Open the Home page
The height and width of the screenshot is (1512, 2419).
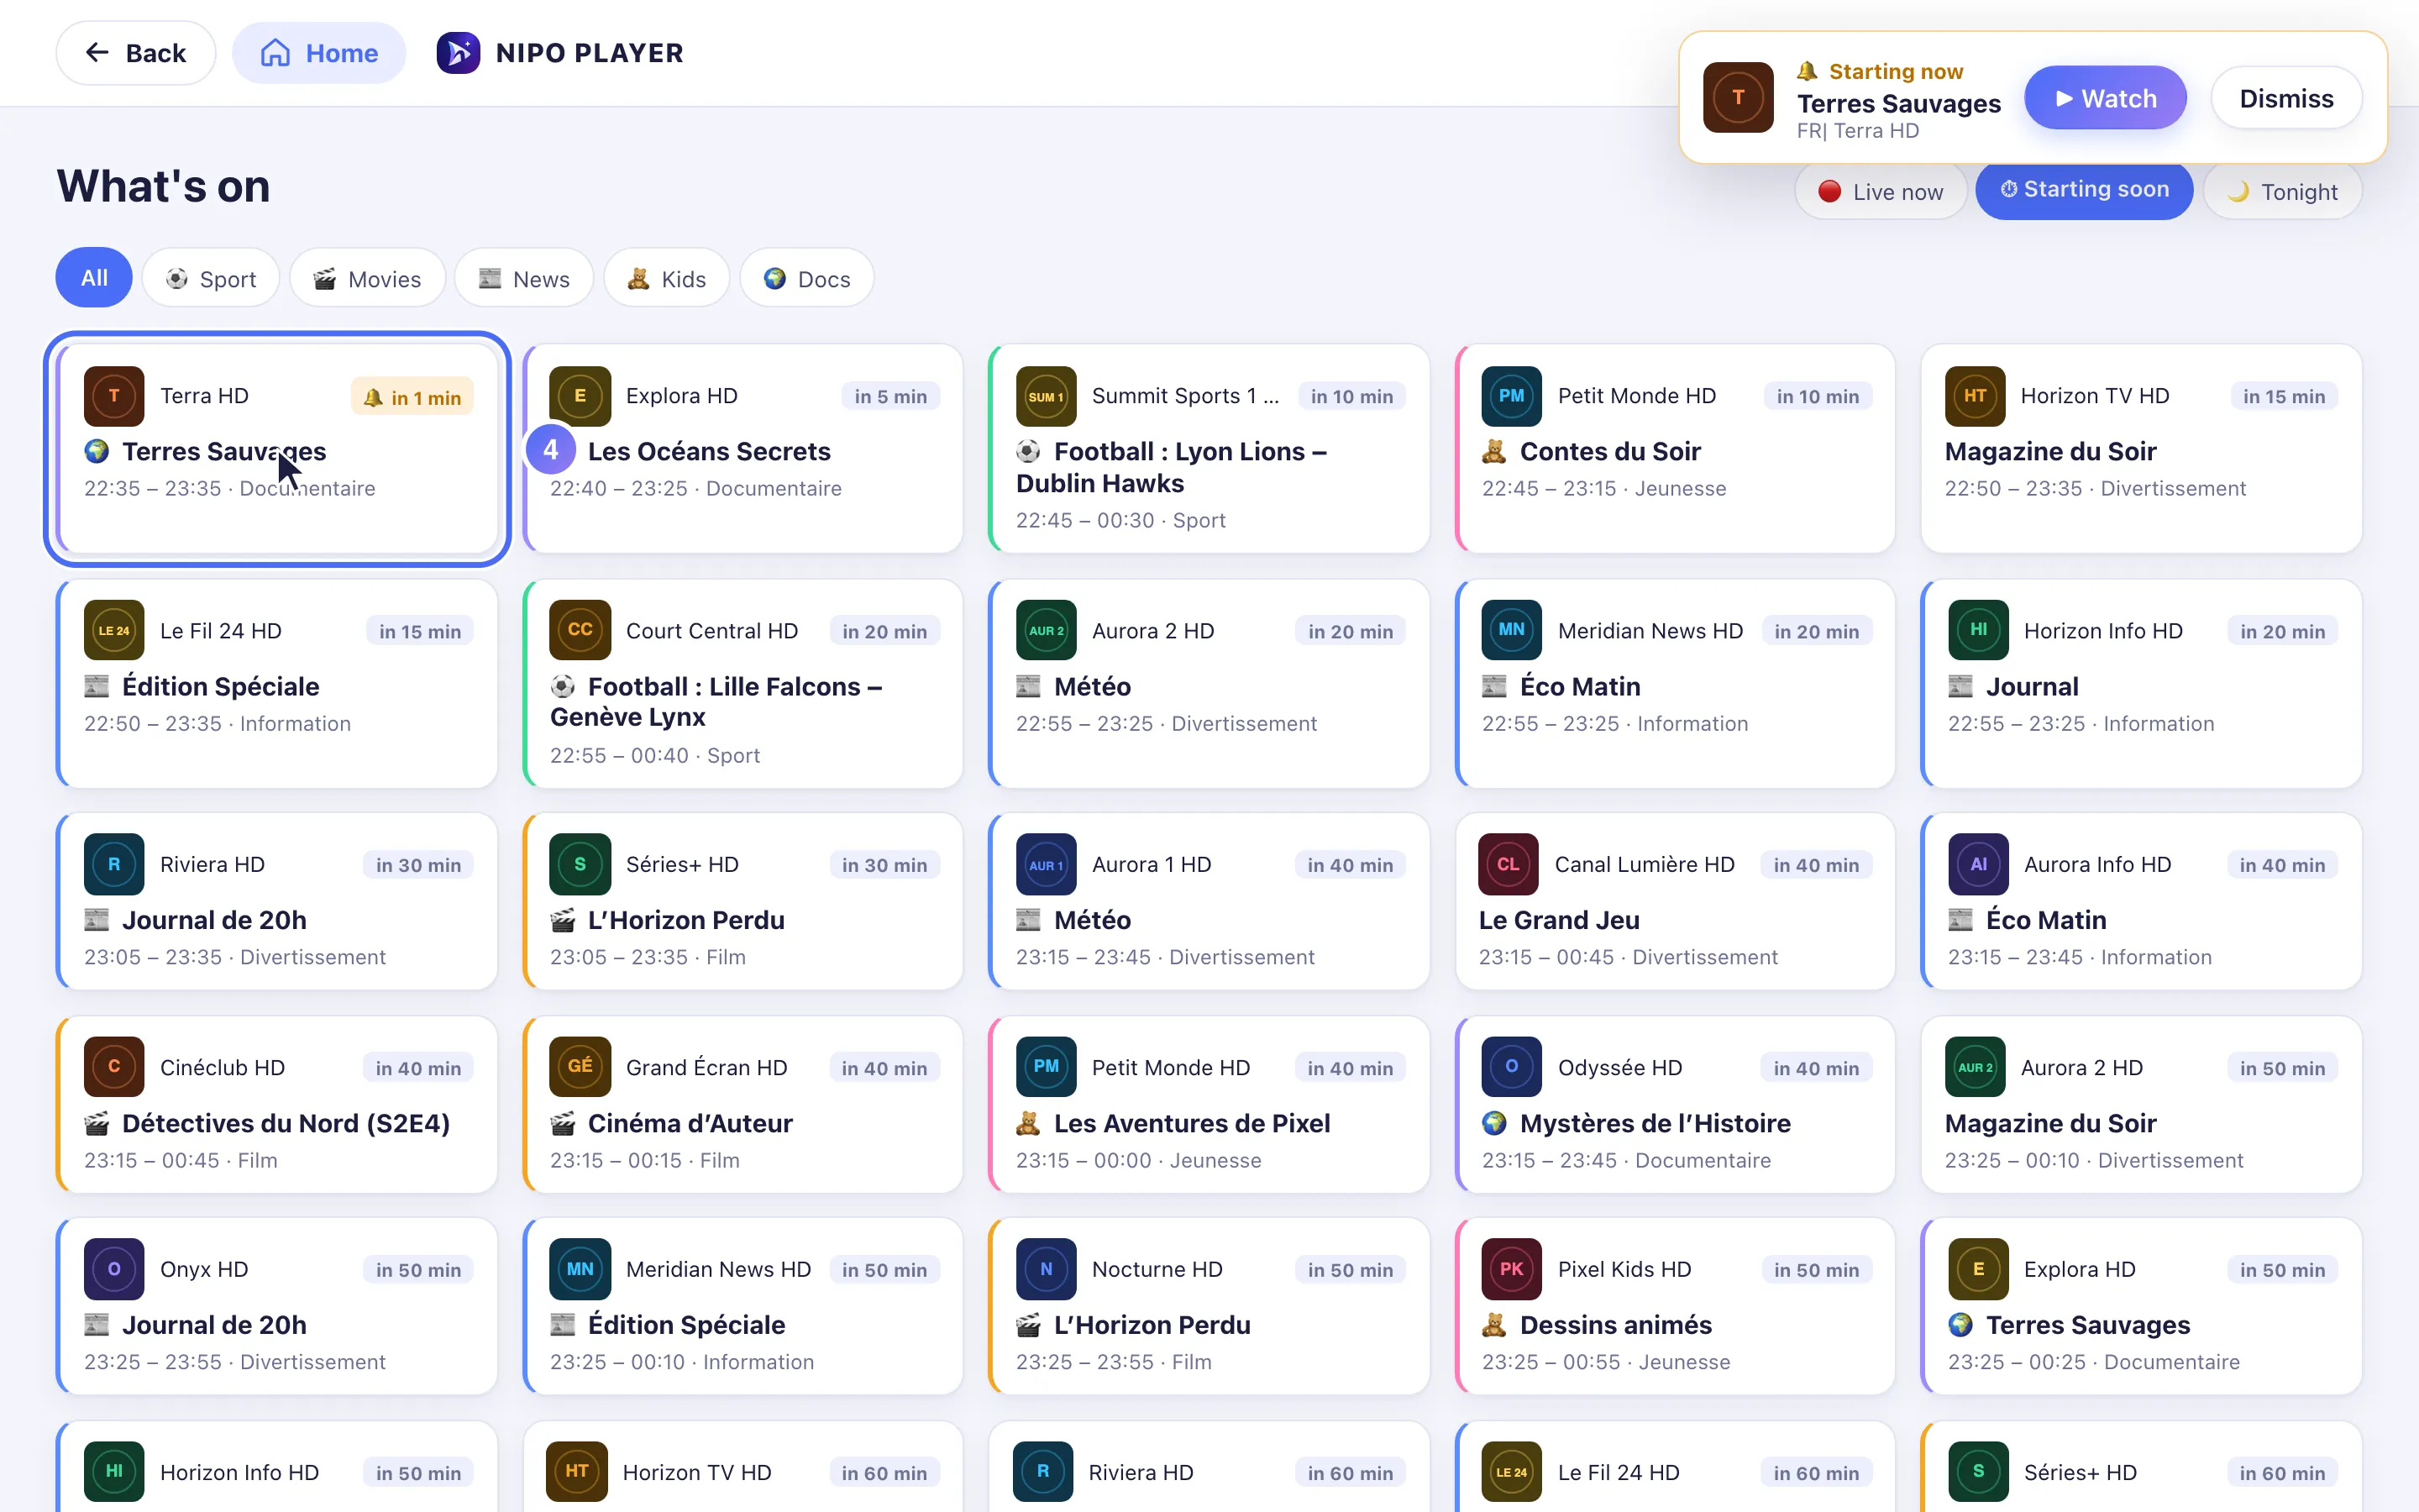[x=319, y=53]
